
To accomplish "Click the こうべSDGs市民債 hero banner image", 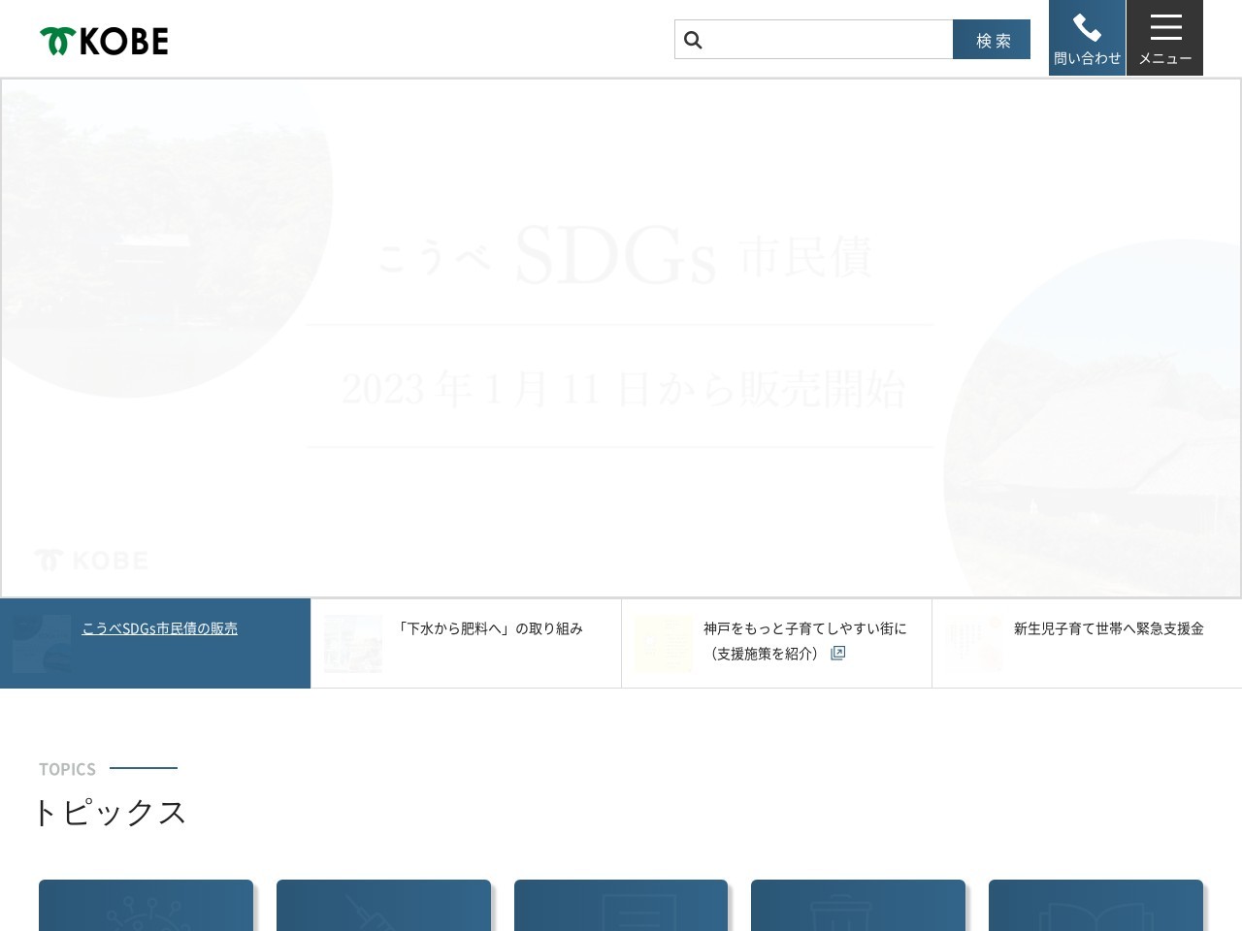I will [x=621, y=337].
